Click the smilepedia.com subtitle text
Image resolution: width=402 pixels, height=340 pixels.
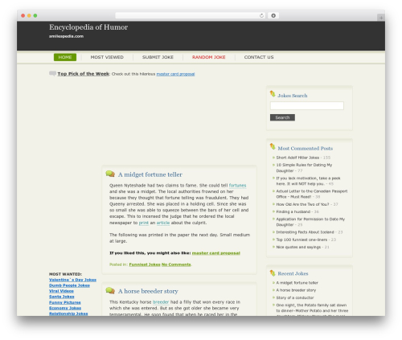66,36
